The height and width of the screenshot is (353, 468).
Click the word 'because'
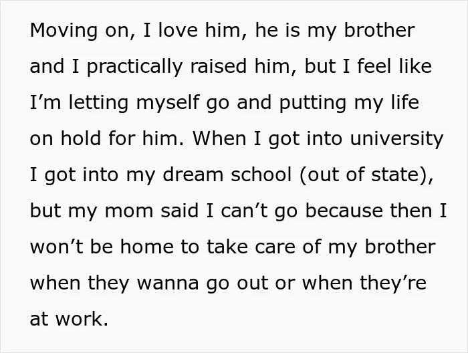(344, 211)
